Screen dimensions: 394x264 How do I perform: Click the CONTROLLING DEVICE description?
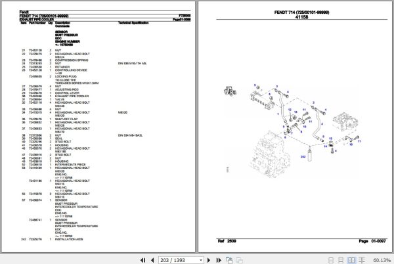click(x=71, y=70)
